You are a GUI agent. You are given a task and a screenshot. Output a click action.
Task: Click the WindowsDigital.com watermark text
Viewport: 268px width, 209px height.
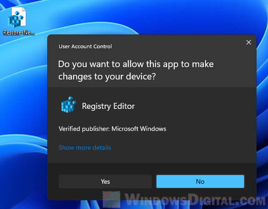coord(195,199)
